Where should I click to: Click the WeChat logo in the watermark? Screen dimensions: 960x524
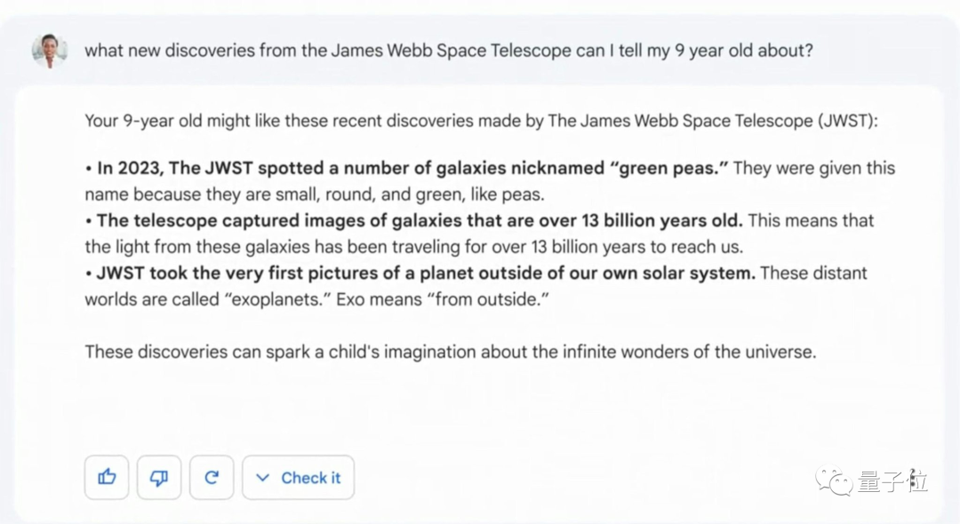pos(835,482)
